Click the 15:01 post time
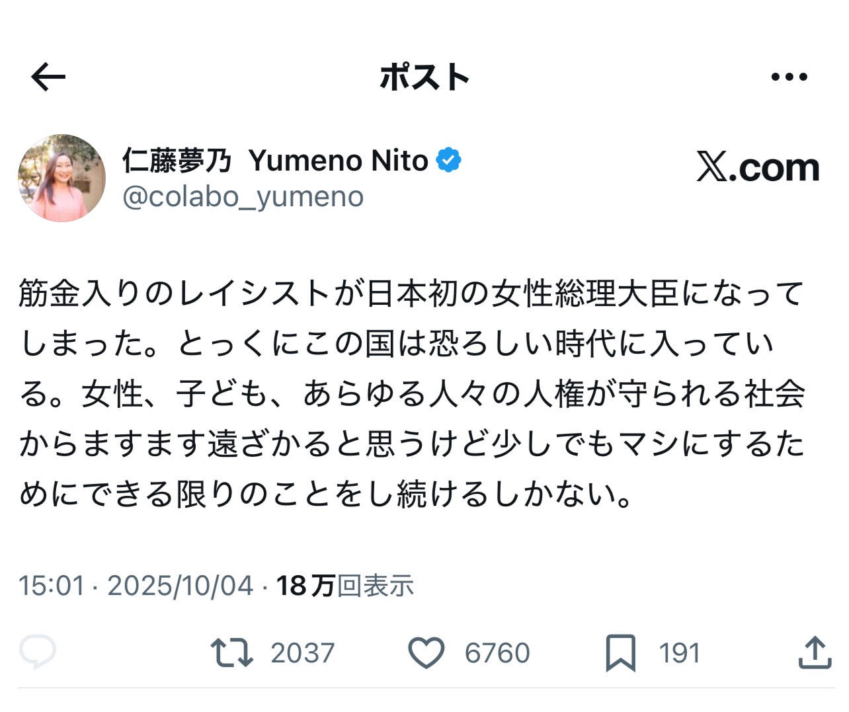The height and width of the screenshot is (712, 849). tap(52, 586)
